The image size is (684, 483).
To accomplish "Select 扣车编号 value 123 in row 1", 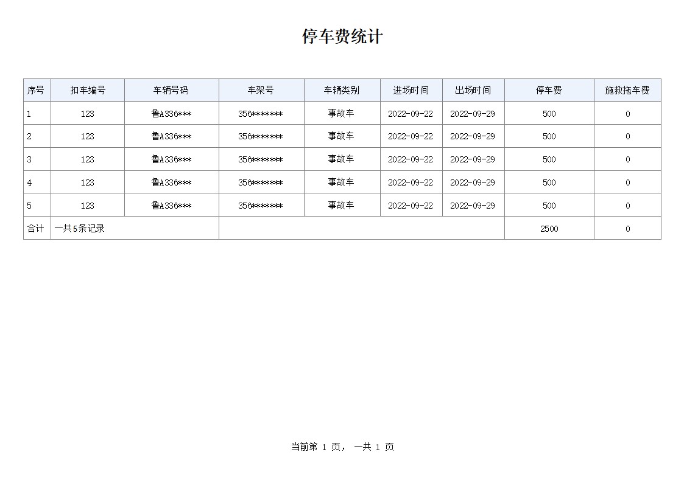I will pyautogui.click(x=87, y=114).
